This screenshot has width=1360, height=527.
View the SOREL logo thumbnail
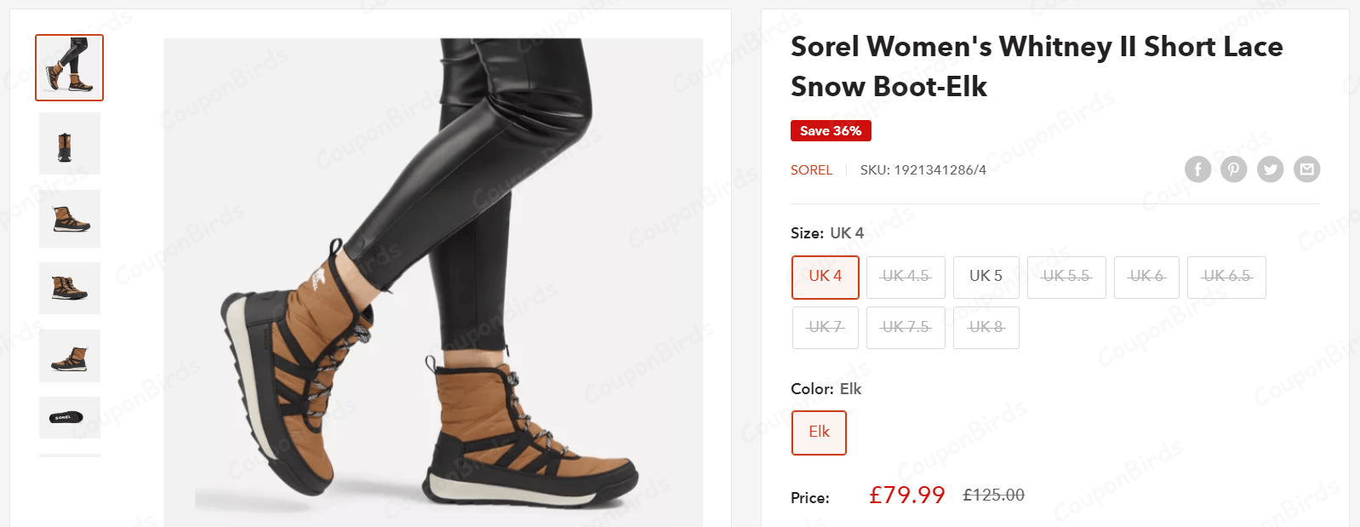[x=69, y=417]
